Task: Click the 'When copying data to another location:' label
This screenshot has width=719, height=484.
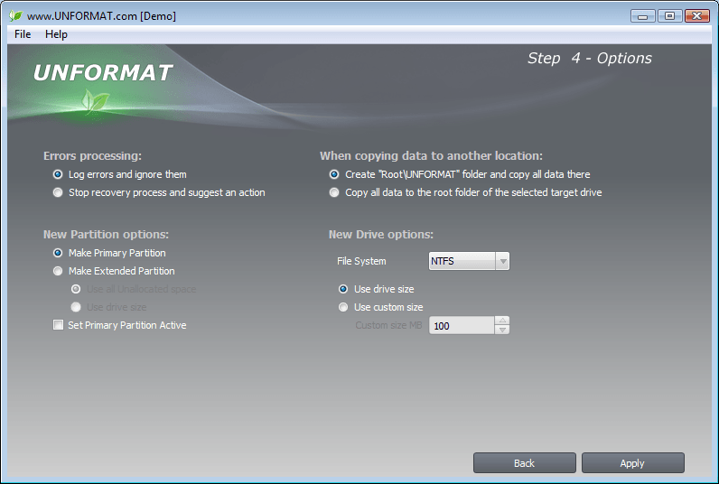Action: click(431, 156)
